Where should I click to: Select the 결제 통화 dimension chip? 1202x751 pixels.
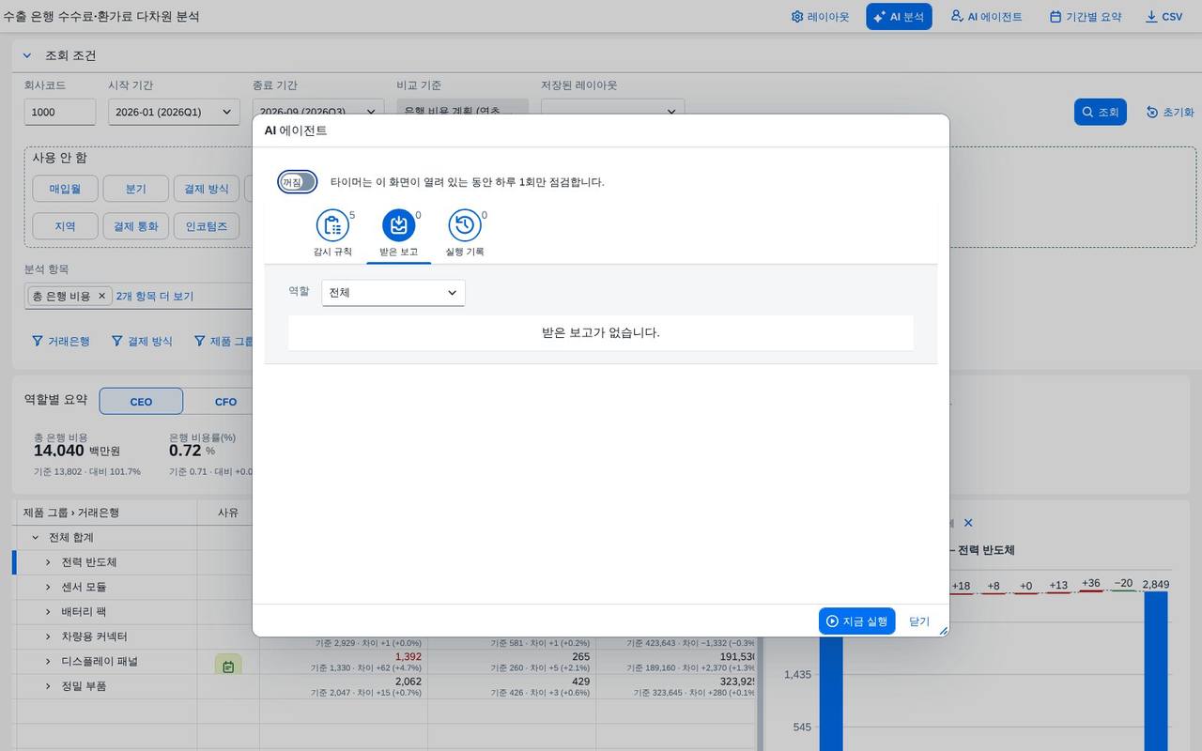click(136, 226)
